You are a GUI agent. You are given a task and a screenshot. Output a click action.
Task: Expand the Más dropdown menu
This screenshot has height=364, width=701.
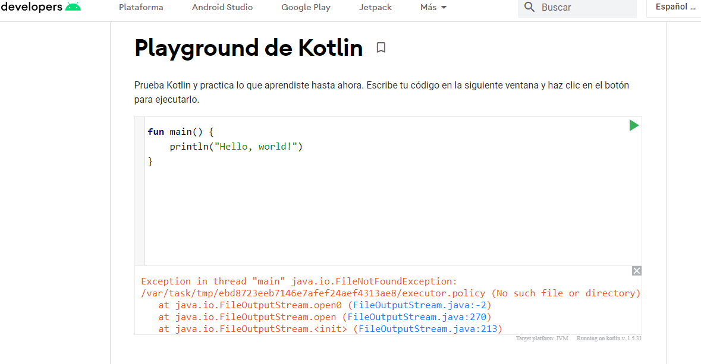pyautogui.click(x=433, y=7)
